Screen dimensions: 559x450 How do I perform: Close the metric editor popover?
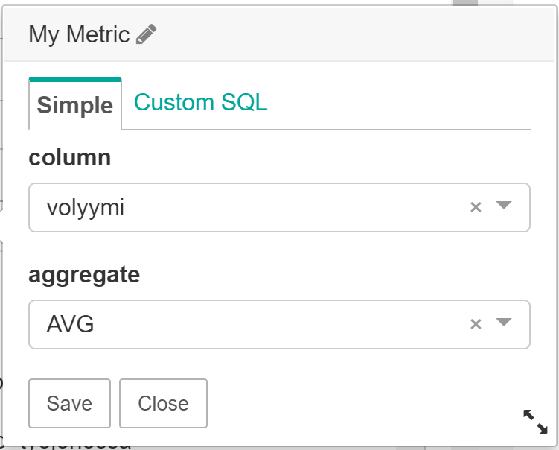tap(163, 403)
